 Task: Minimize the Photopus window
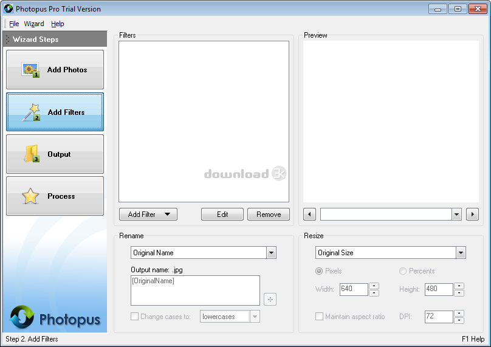[438, 9]
